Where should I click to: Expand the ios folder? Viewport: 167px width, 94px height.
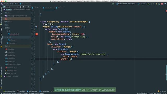[4, 25]
